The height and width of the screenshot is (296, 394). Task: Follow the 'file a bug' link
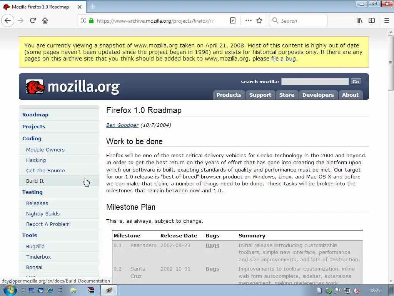284,59
